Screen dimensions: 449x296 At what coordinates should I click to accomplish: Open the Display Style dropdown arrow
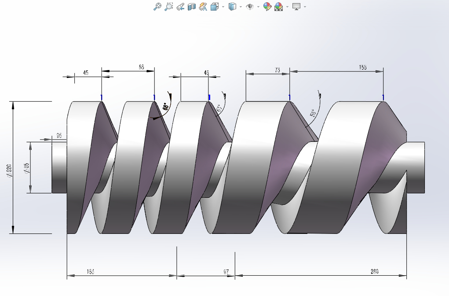tap(241, 7)
